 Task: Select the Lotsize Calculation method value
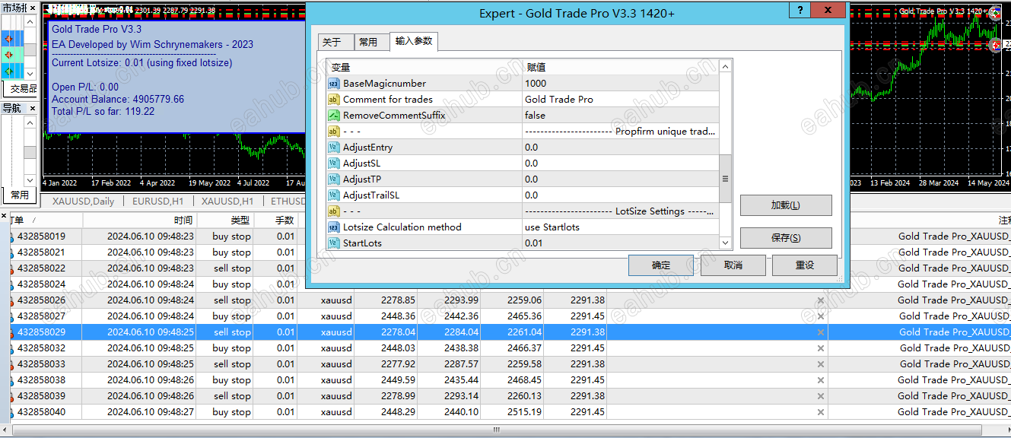point(621,227)
